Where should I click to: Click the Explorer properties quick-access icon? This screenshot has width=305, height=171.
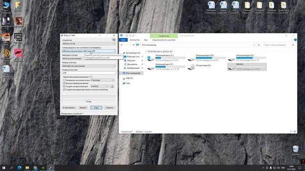click(126, 36)
